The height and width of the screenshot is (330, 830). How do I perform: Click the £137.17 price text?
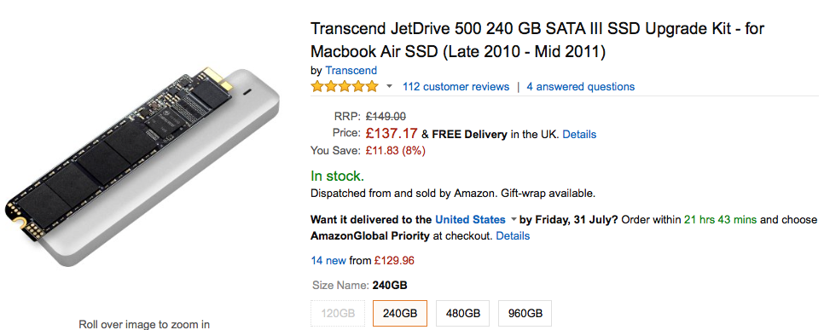[392, 133]
